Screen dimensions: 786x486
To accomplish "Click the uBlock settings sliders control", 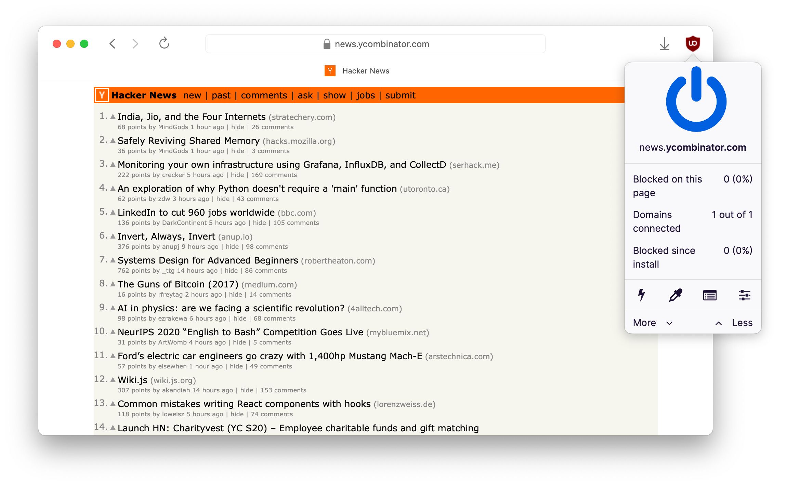I will pos(745,295).
